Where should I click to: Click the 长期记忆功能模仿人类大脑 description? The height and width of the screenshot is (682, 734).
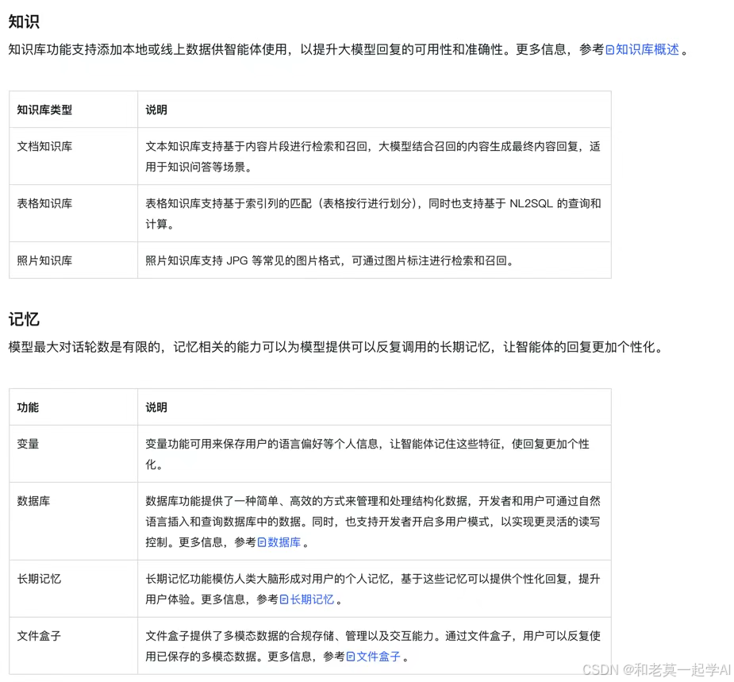click(373, 589)
